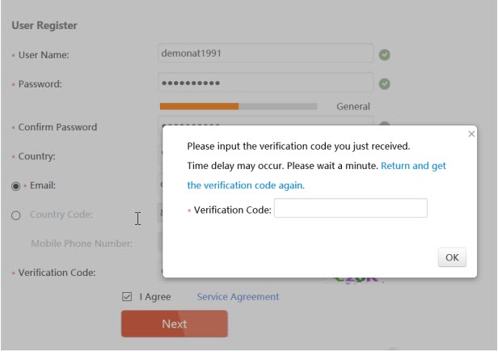Image resolution: width=498 pixels, height=352 pixels.
Task: Close the verification code popup
Action: pos(471,134)
